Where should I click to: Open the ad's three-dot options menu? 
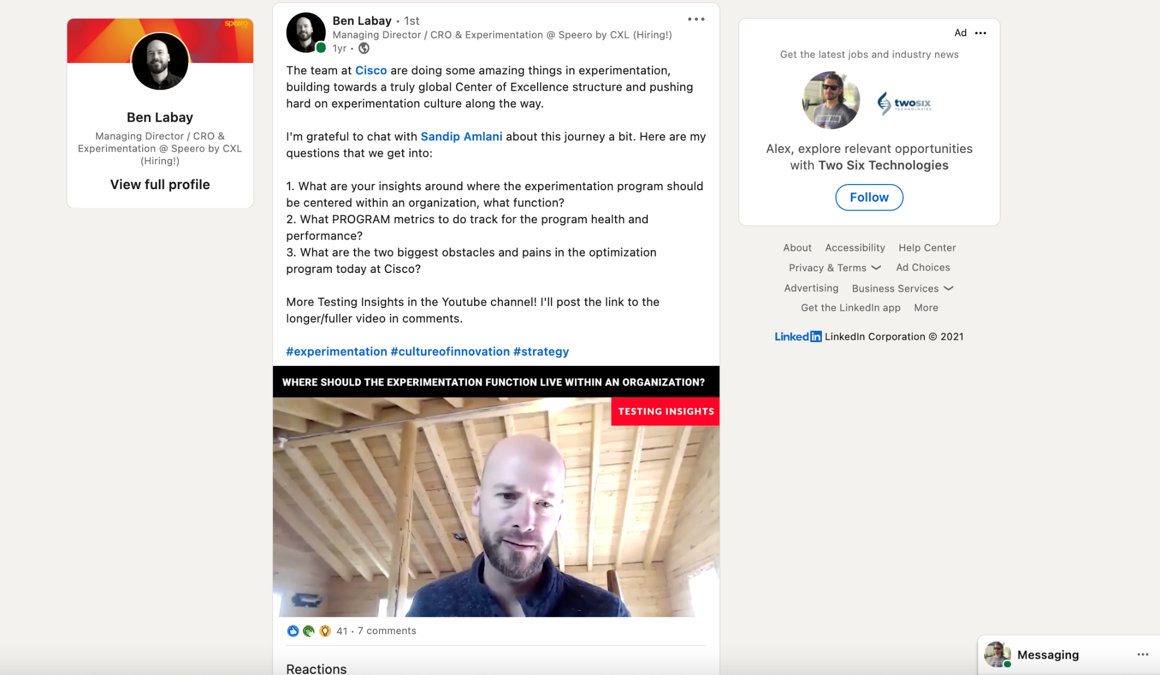click(980, 33)
